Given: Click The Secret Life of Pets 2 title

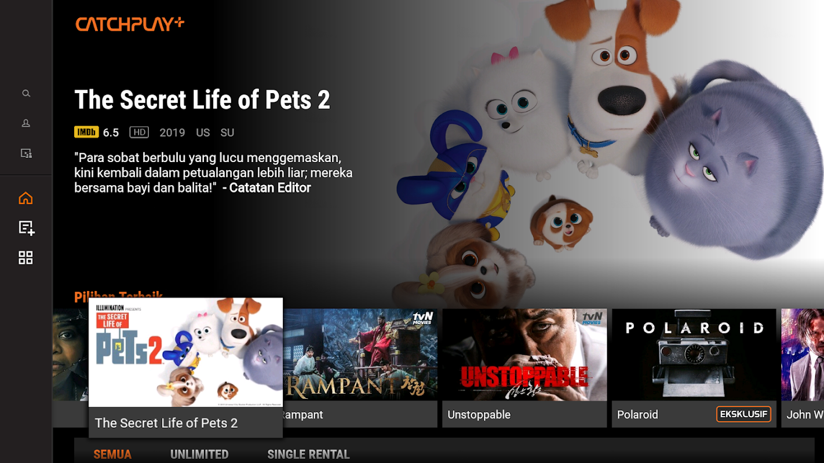Looking at the screenshot, I should pyautogui.click(x=202, y=100).
